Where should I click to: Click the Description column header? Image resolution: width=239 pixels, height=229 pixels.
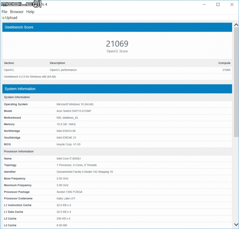point(57,63)
